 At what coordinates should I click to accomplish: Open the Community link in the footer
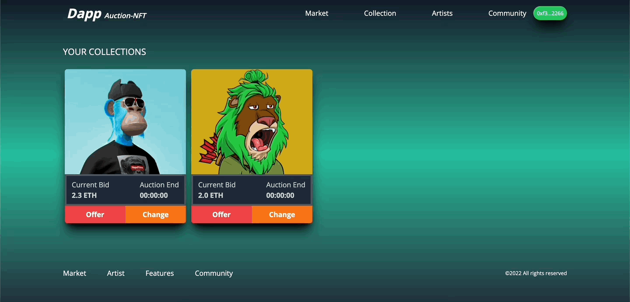pos(214,273)
